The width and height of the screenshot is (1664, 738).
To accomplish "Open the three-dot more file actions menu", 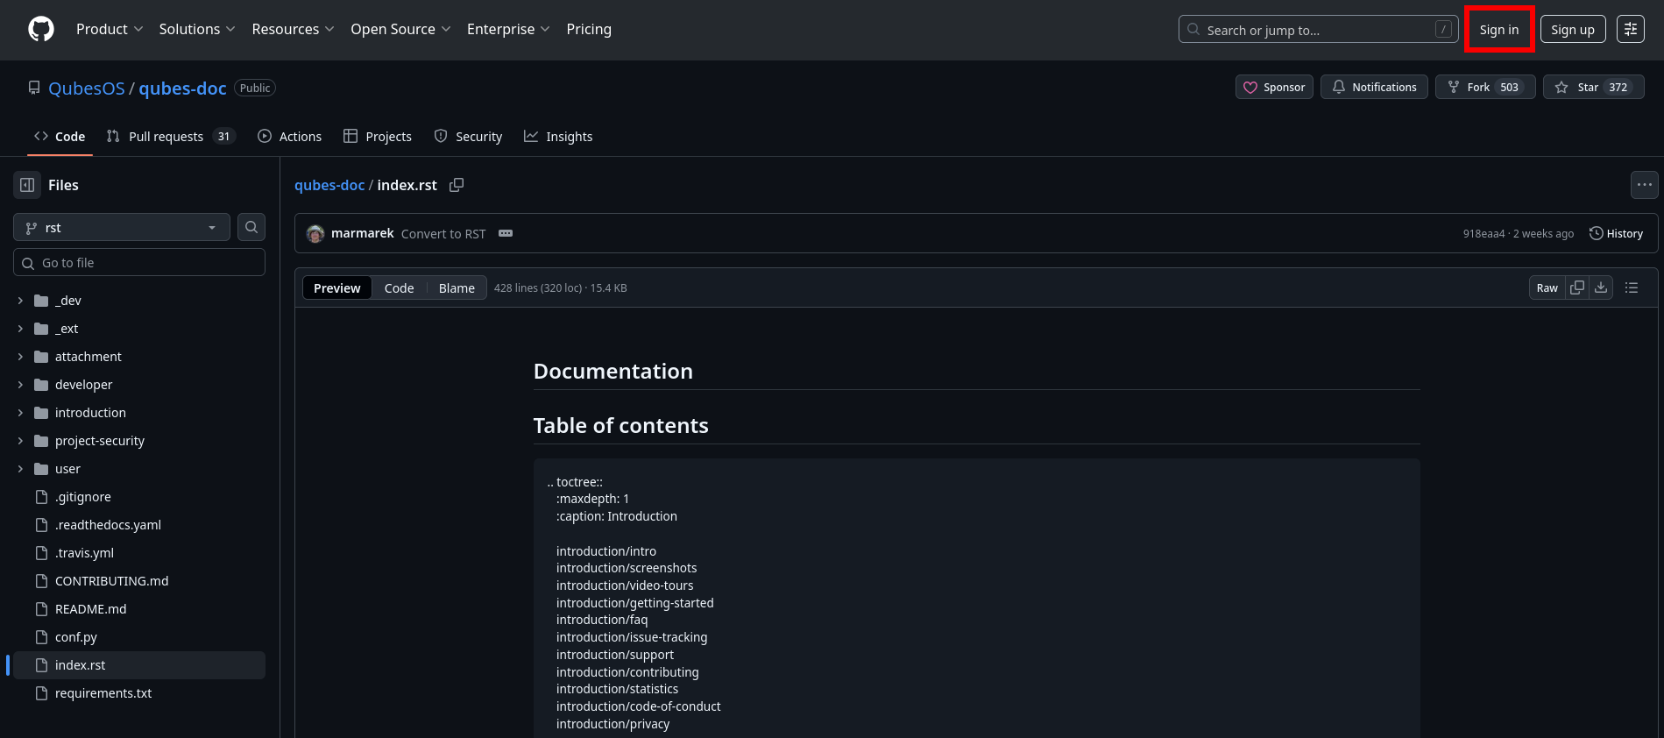I will click(1644, 185).
